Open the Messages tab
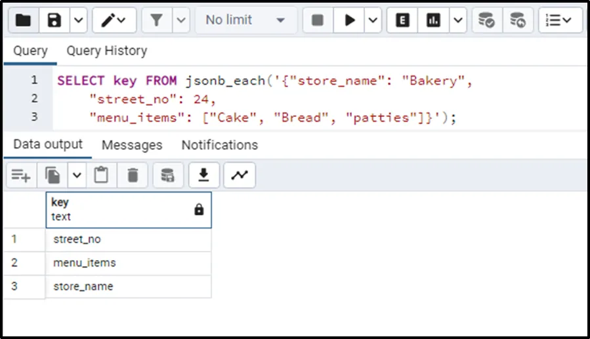This screenshot has height=339, width=590. click(x=132, y=145)
